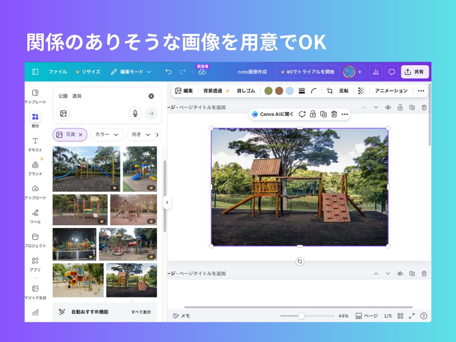
Task: Open the transparency checkerboard icon
Action: pyautogui.click(x=362, y=91)
